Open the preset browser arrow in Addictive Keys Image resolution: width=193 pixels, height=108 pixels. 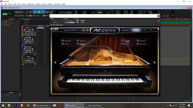pyautogui.click(x=84, y=30)
